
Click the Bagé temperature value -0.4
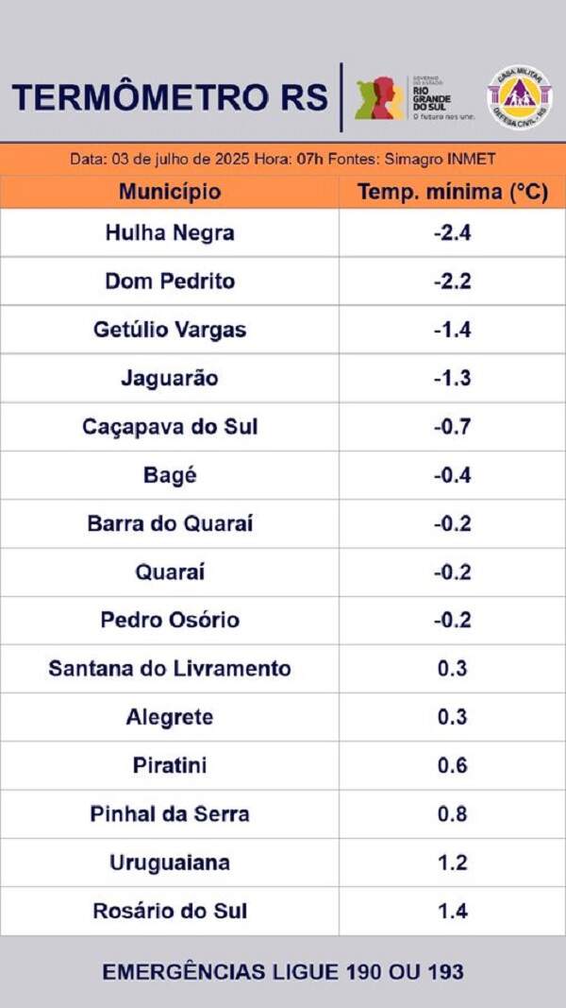click(x=453, y=475)
